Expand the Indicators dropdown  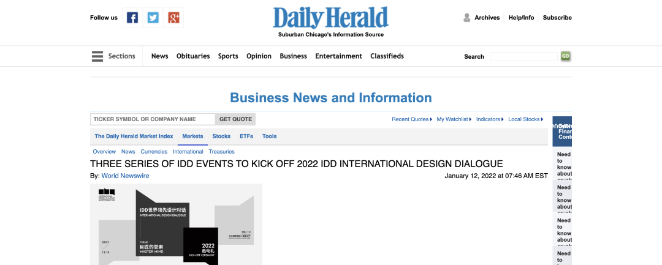(490, 119)
